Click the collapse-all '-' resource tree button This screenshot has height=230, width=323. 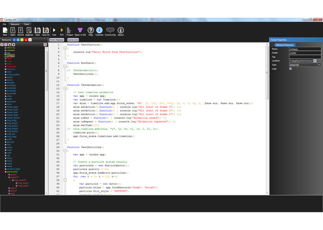click(x=6, y=45)
